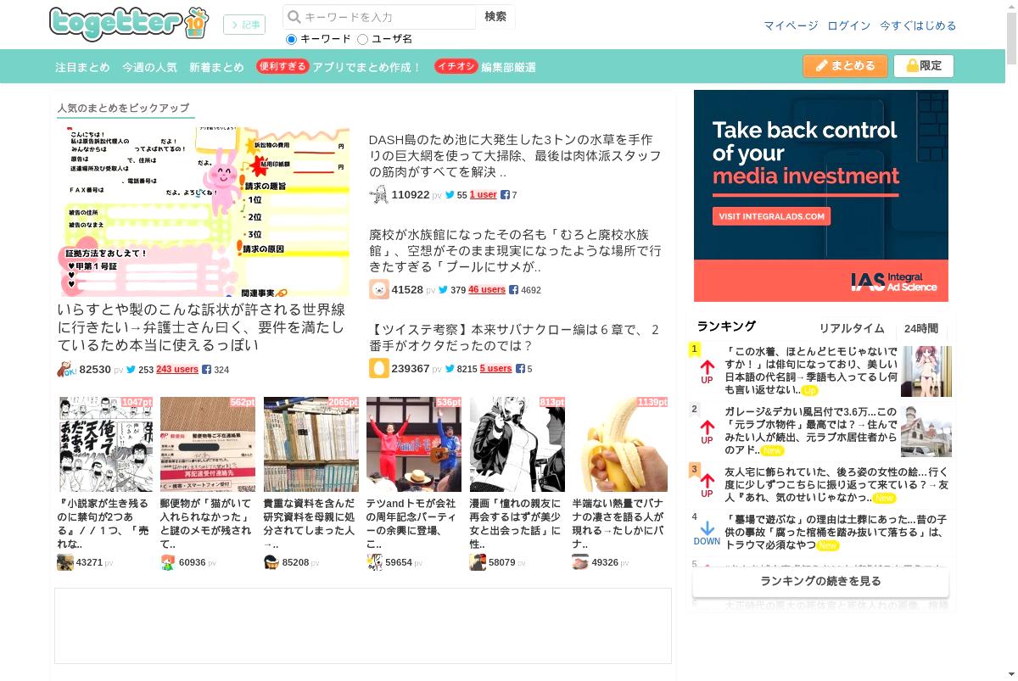Open the 今週の人気 menu item
The height and width of the screenshot is (681, 1018).
coord(149,67)
